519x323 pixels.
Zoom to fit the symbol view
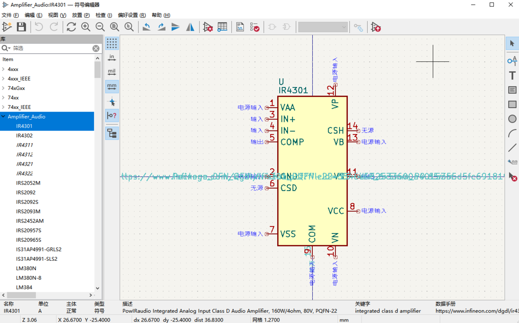click(x=114, y=27)
